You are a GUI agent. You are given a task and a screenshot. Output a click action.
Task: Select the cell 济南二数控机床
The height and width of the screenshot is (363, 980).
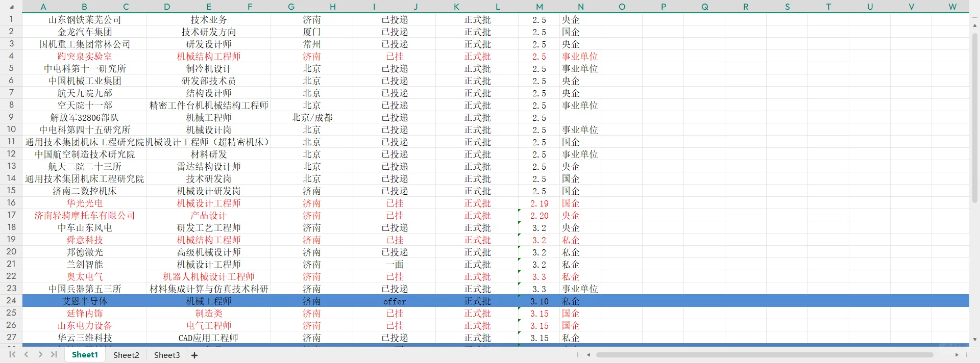pyautogui.click(x=85, y=191)
